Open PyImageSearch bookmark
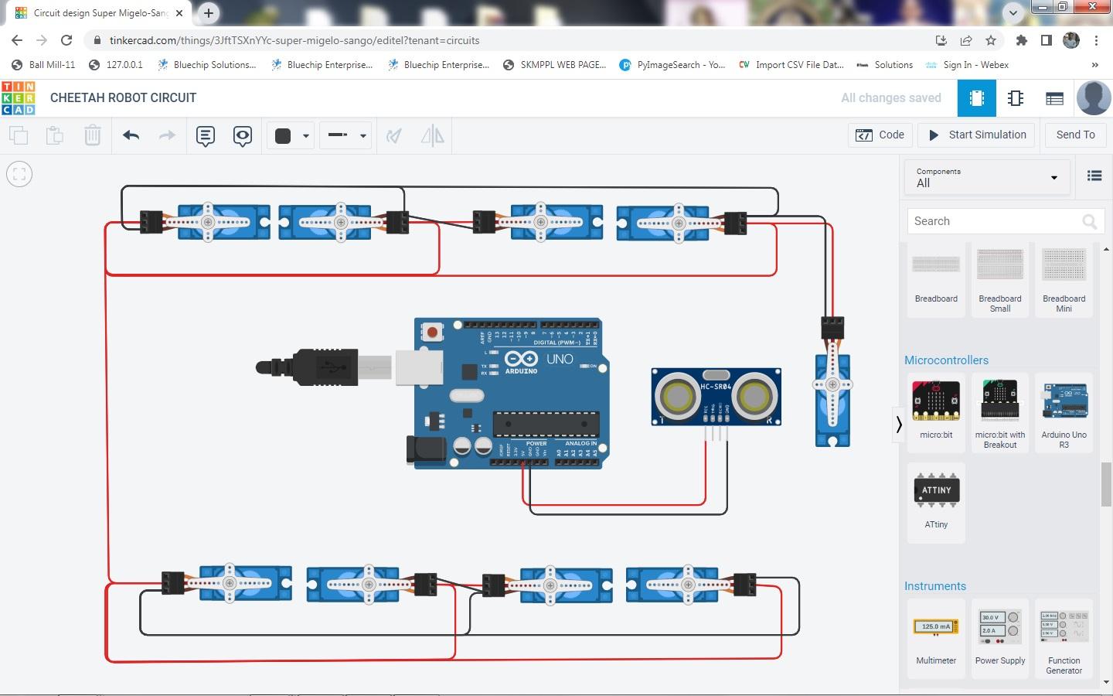Viewport: 1113px width, 696px height. point(672,65)
